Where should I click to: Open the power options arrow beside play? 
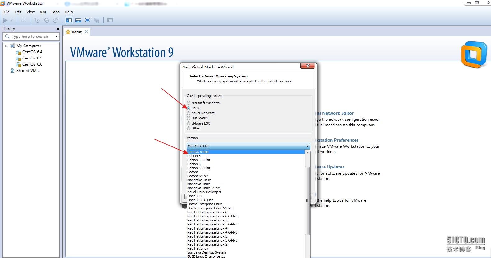tap(12, 20)
